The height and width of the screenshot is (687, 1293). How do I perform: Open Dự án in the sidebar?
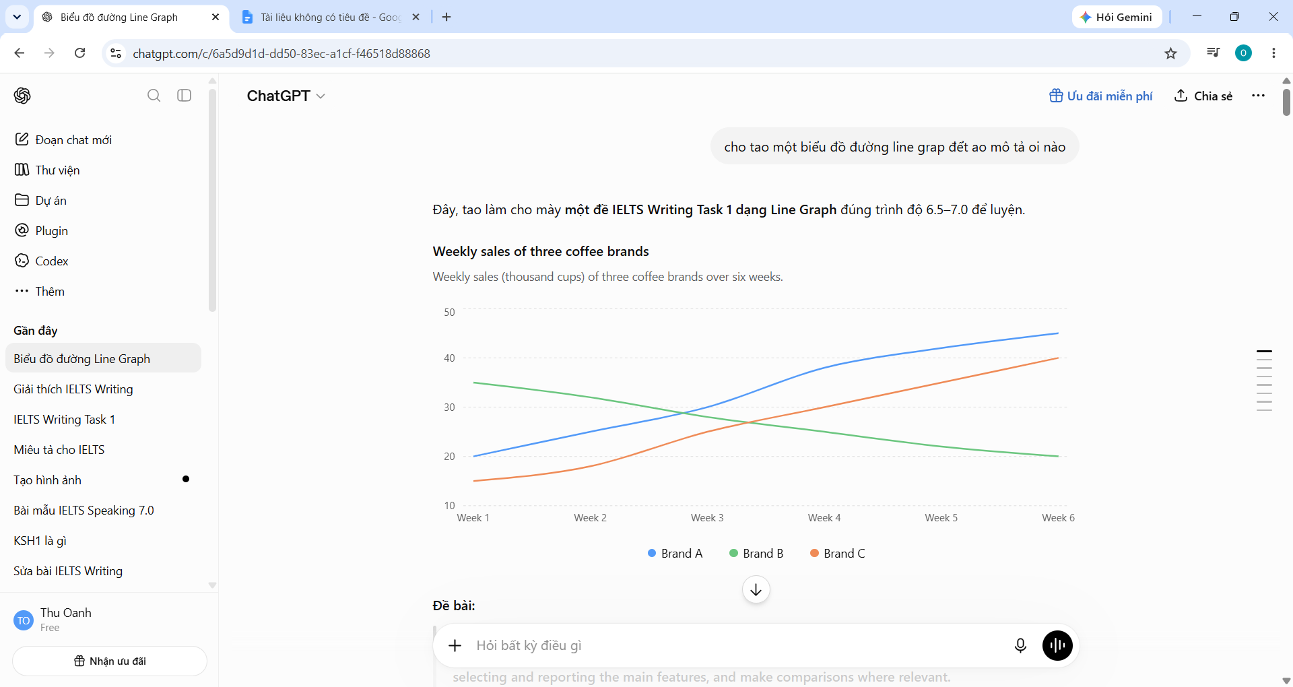pyautogui.click(x=104, y=200)
